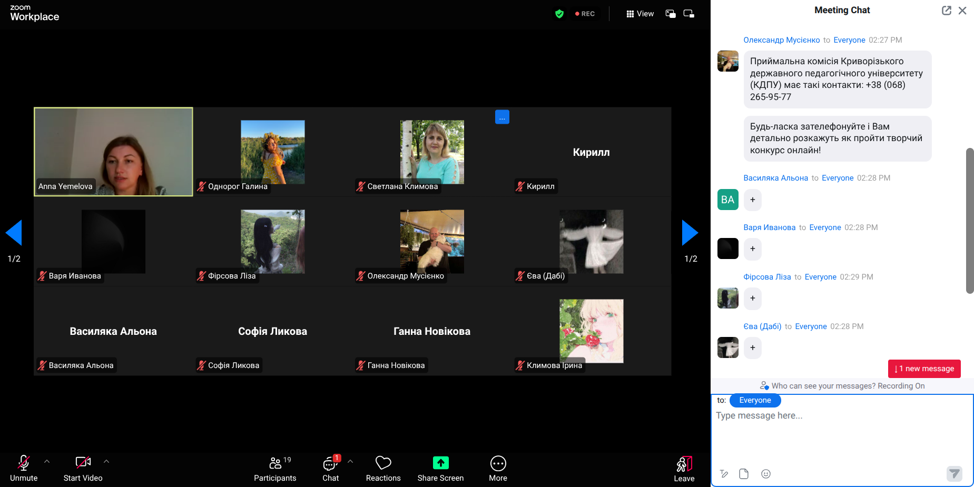Open the Reactions heart icon
The width and height of the screenshot is (974, 487).
tap(383, 463)
